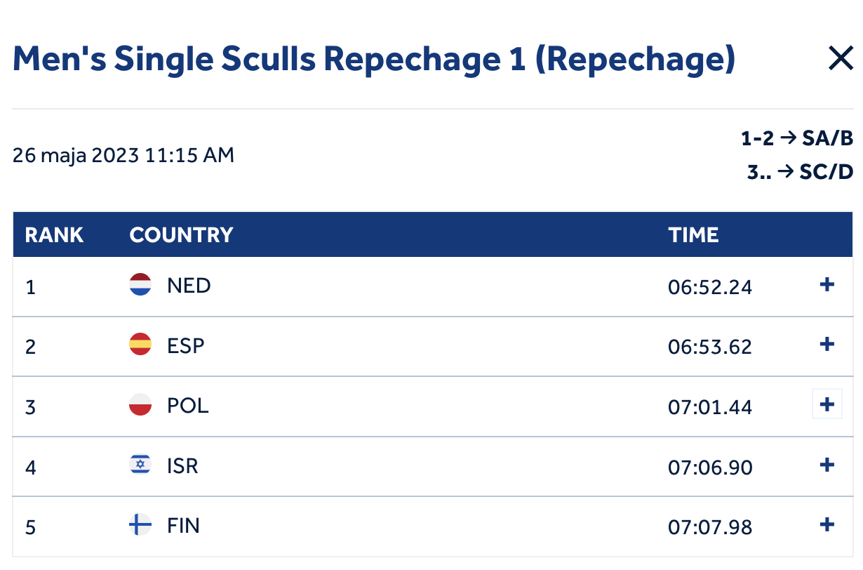Select the COUNTRY column header
The height and width of the screenshot is (570, 863).
coord(181,234)
